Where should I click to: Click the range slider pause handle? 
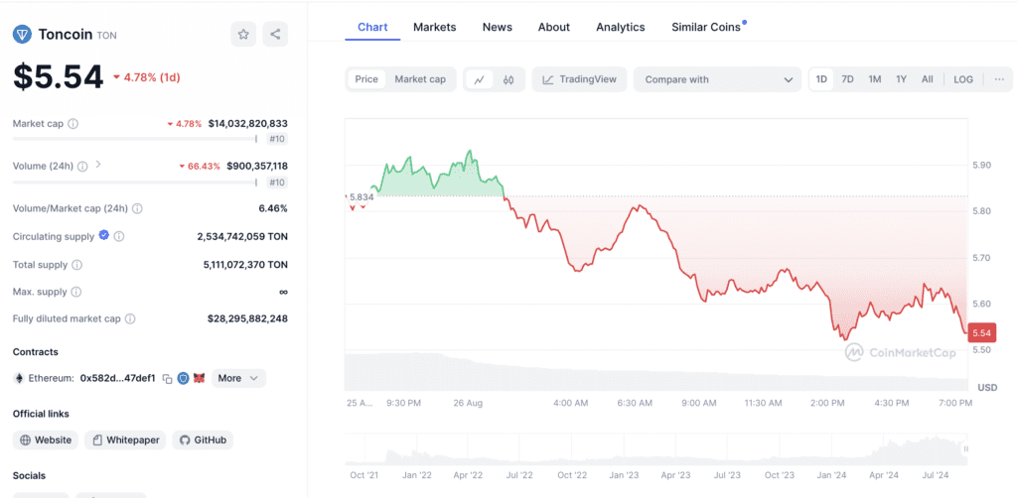(x=965, y=448)
